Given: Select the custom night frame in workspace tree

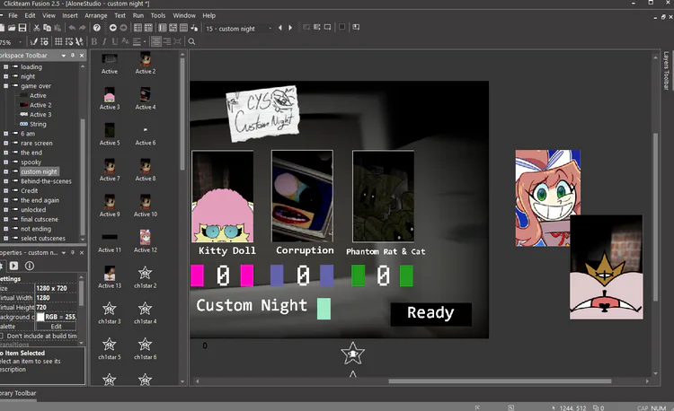Looking at the screenshot, I should 39,171.
